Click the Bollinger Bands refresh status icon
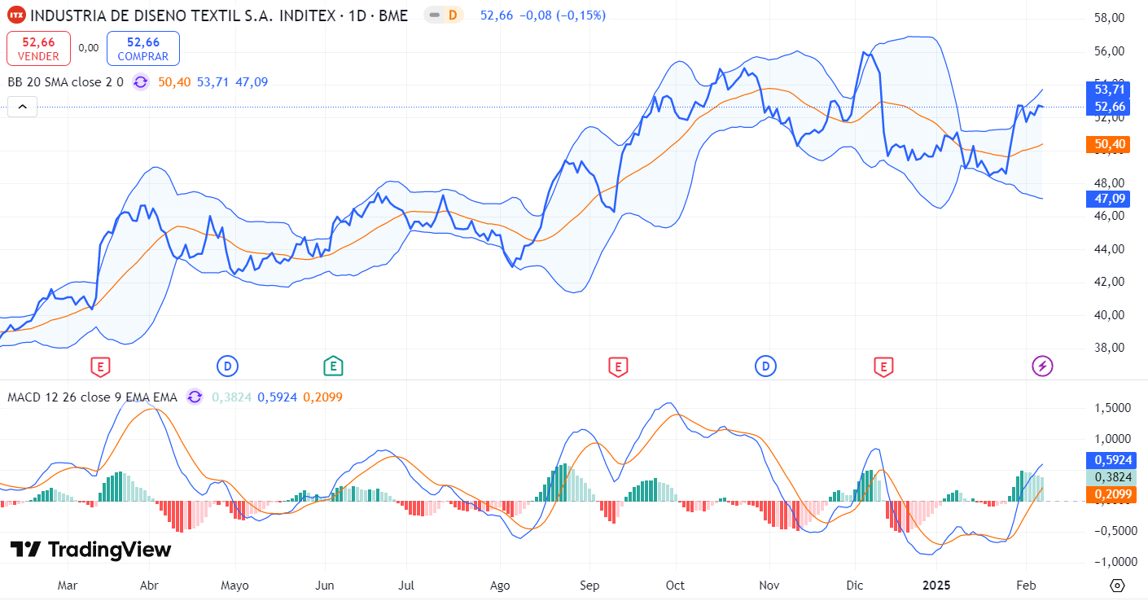 (141, 81)
